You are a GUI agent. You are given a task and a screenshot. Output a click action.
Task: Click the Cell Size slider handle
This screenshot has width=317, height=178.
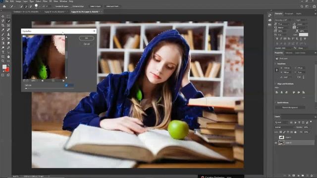(x=26, y=89)
